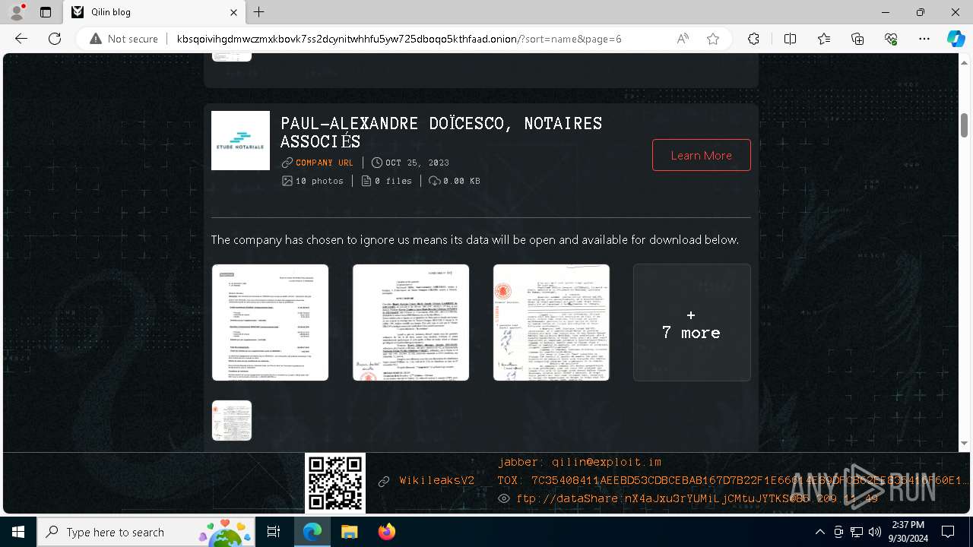Expand the + 7 more photos tile
The height and width of the screenshot is (547, 973).
pos(692,322)
